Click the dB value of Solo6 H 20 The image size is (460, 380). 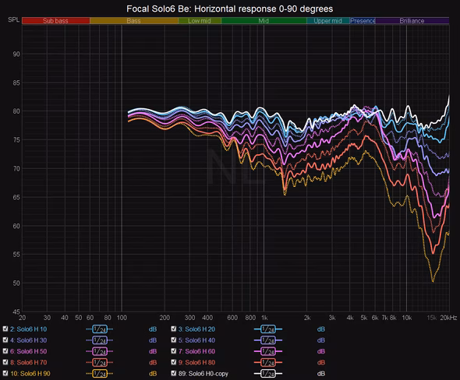coord(321,329)
